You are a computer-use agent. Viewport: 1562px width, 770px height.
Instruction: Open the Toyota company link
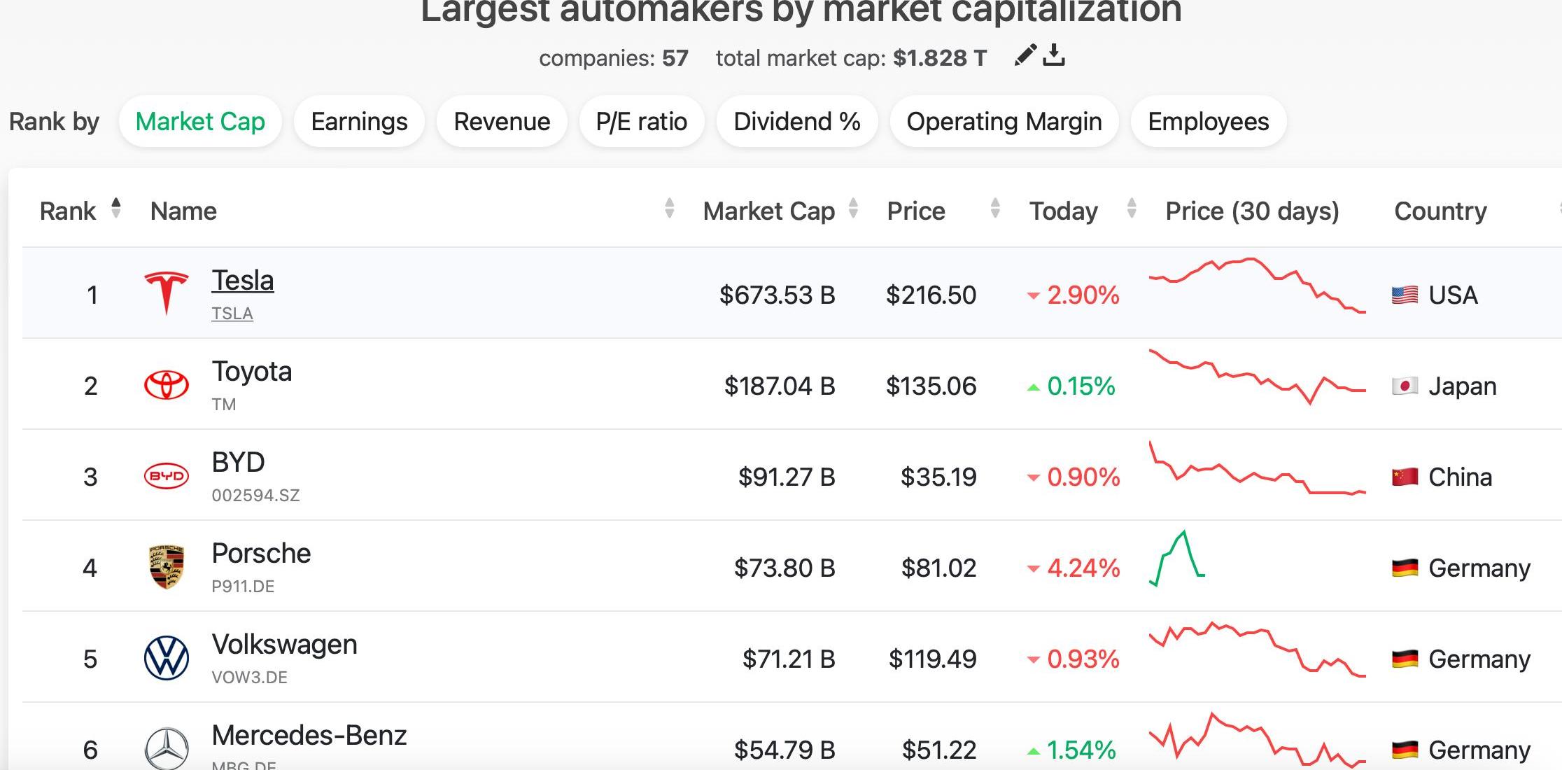pos(252,371)
